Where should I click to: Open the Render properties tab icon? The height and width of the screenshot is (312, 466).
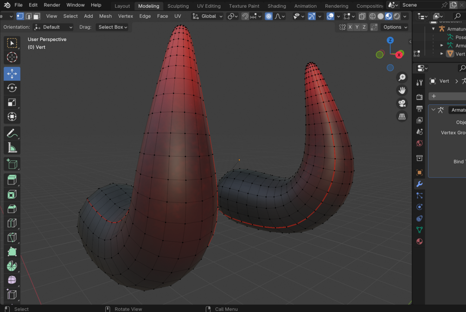419,97
